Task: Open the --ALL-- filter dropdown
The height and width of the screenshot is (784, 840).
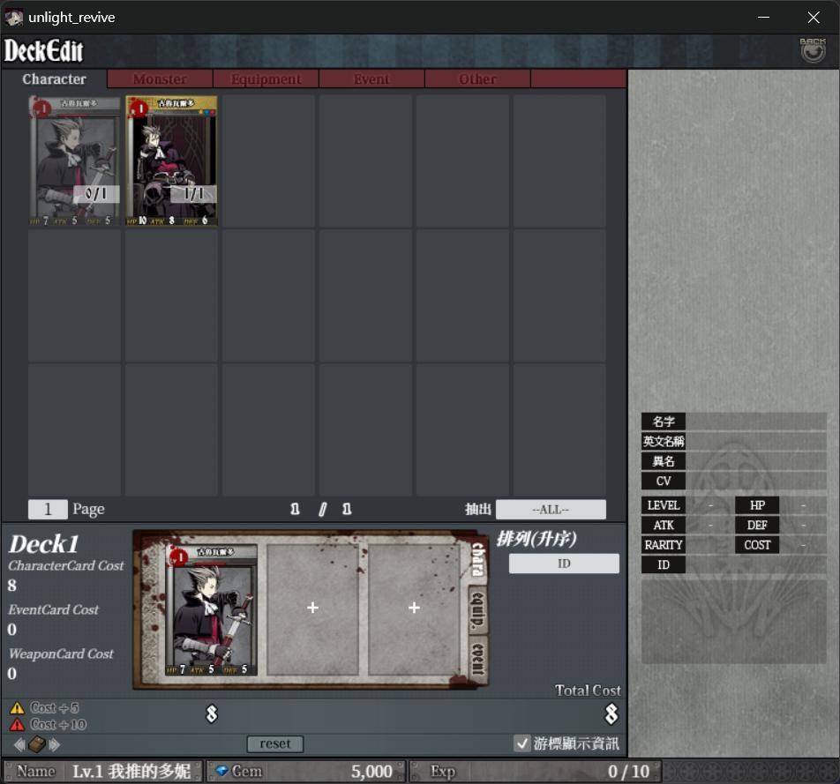Action: 551,508
